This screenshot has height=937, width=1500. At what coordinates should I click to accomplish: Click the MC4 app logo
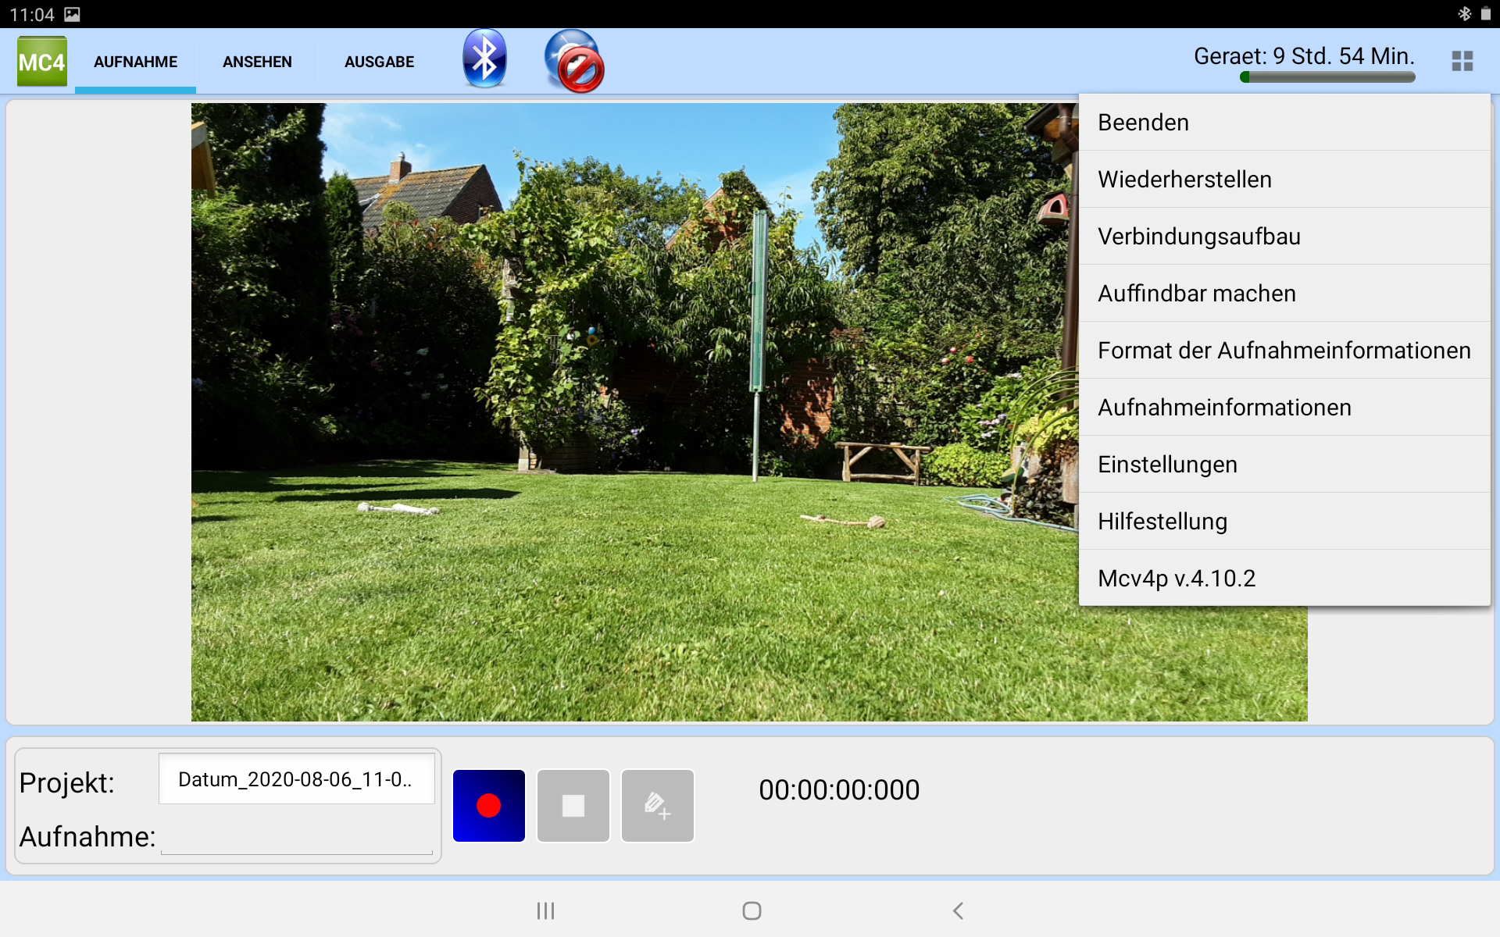pos(42,61)
